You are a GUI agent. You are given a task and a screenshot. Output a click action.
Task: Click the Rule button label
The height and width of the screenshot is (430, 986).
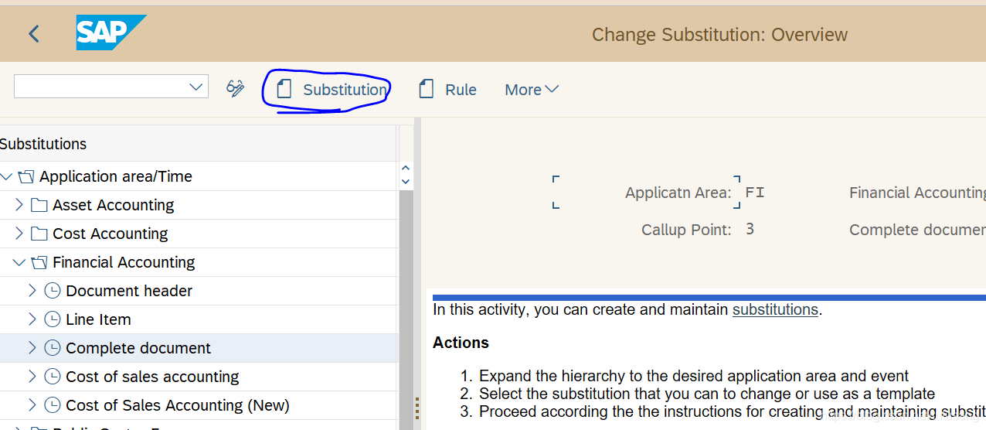pos(461,90)
